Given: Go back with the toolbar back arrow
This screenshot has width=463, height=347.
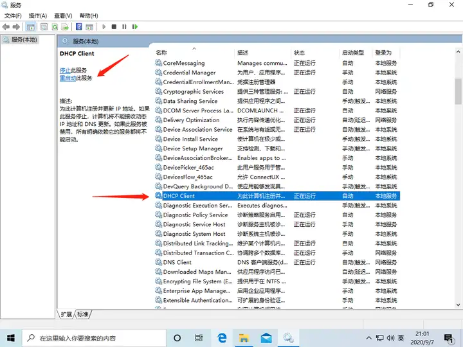Looking at the screenshot, I should coord(6,27).
